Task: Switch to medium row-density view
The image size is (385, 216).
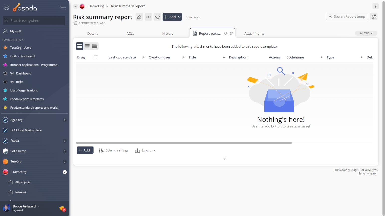Action: (x=87, y=46)
